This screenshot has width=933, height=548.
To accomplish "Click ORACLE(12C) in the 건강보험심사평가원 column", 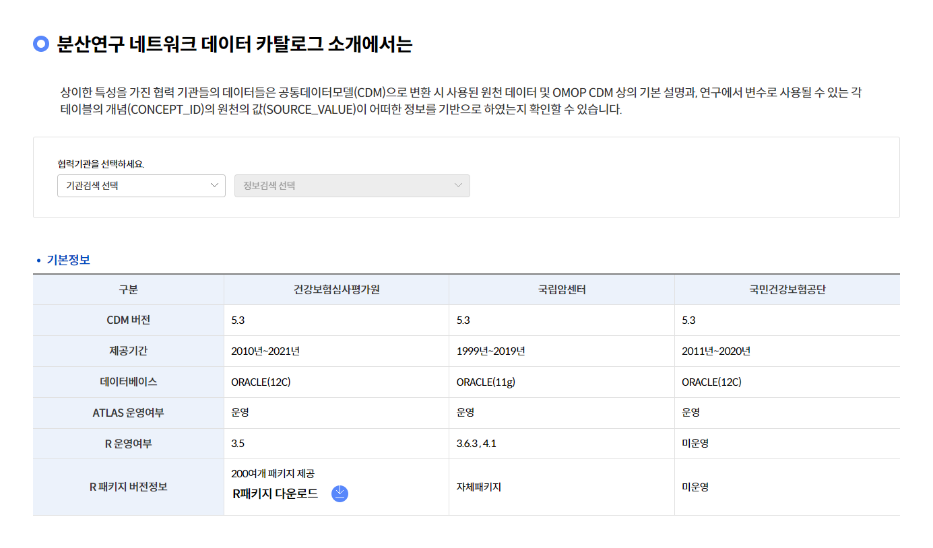I will [261, 382].
